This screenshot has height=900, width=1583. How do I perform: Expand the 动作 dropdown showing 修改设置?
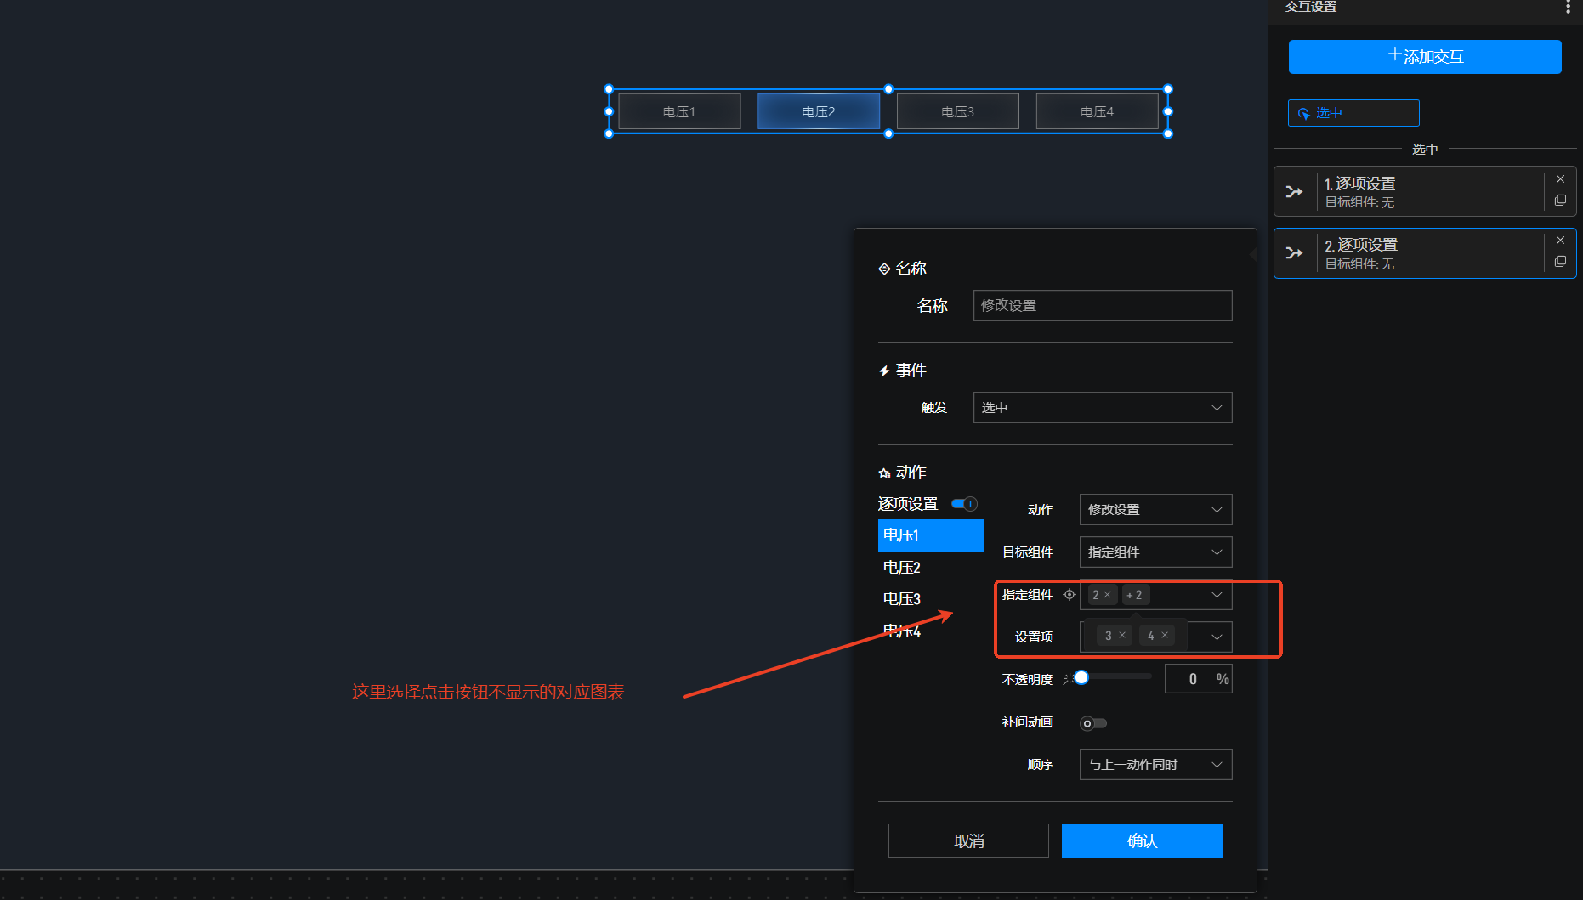pos(1155,510)
